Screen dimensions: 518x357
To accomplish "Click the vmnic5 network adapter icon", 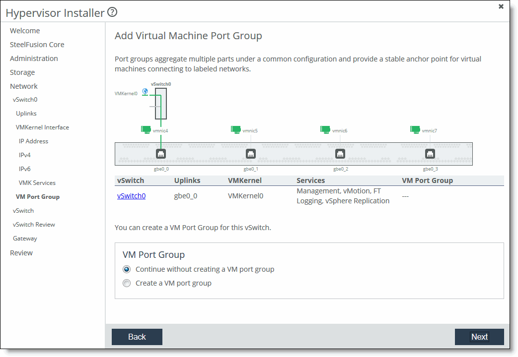I will [235, 128].
